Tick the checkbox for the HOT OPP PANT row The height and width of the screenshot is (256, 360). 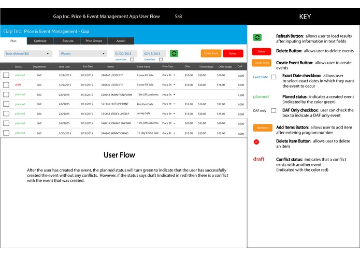pos(6,104)
